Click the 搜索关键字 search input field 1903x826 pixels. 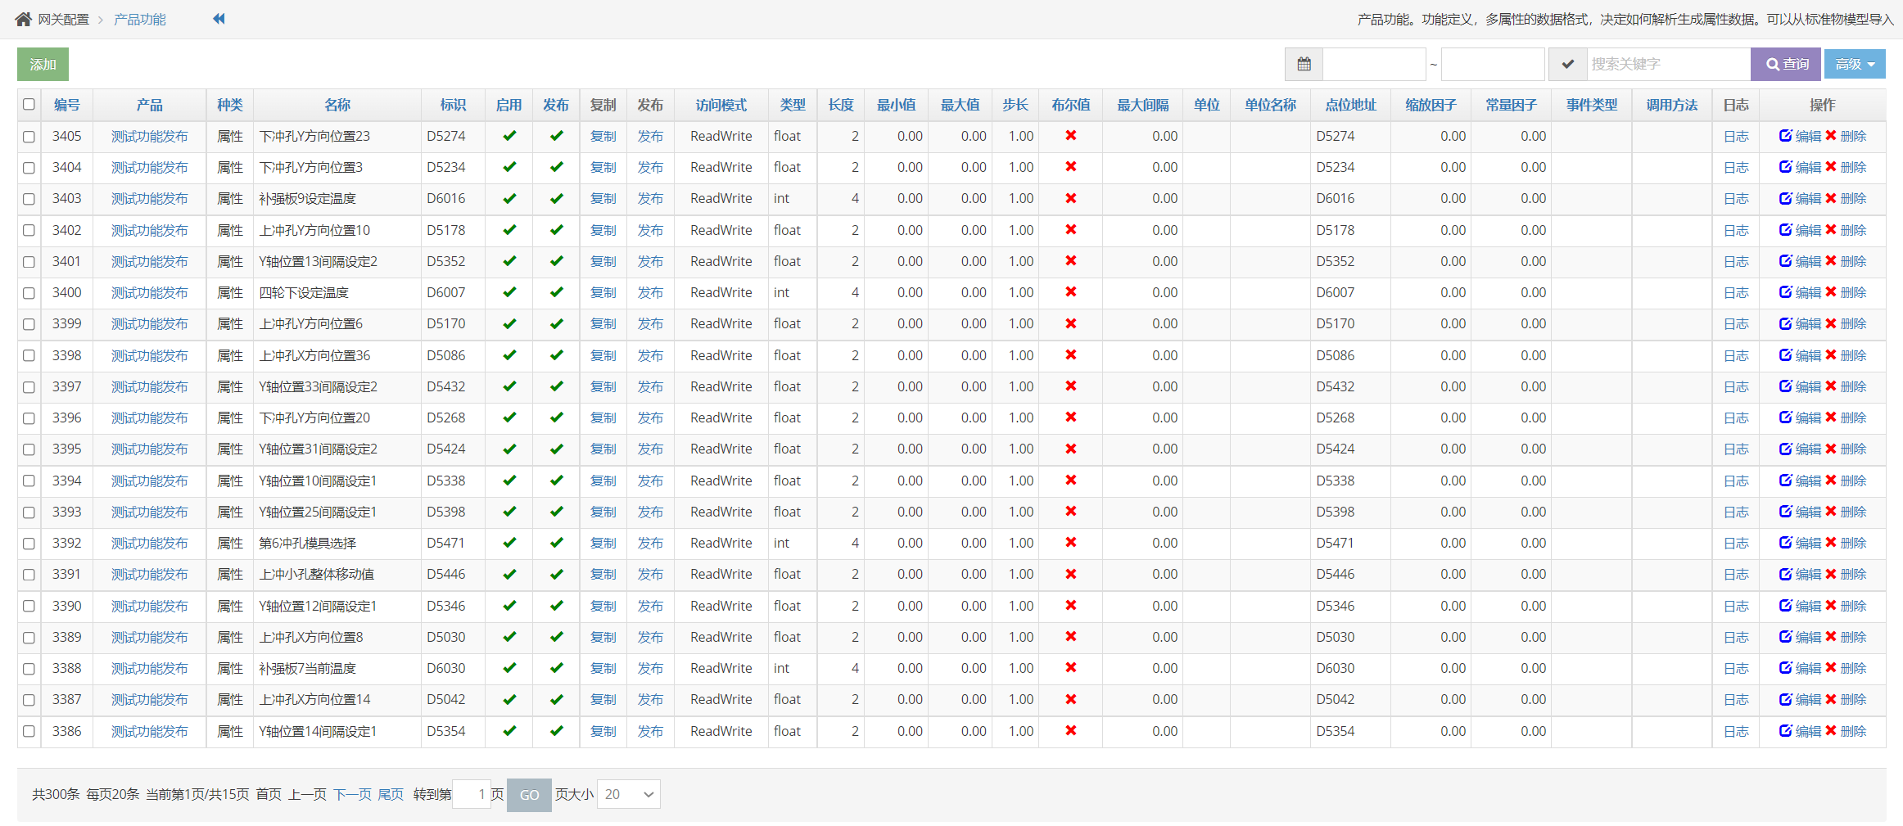pyautogui.click(x=1667, y=64)
